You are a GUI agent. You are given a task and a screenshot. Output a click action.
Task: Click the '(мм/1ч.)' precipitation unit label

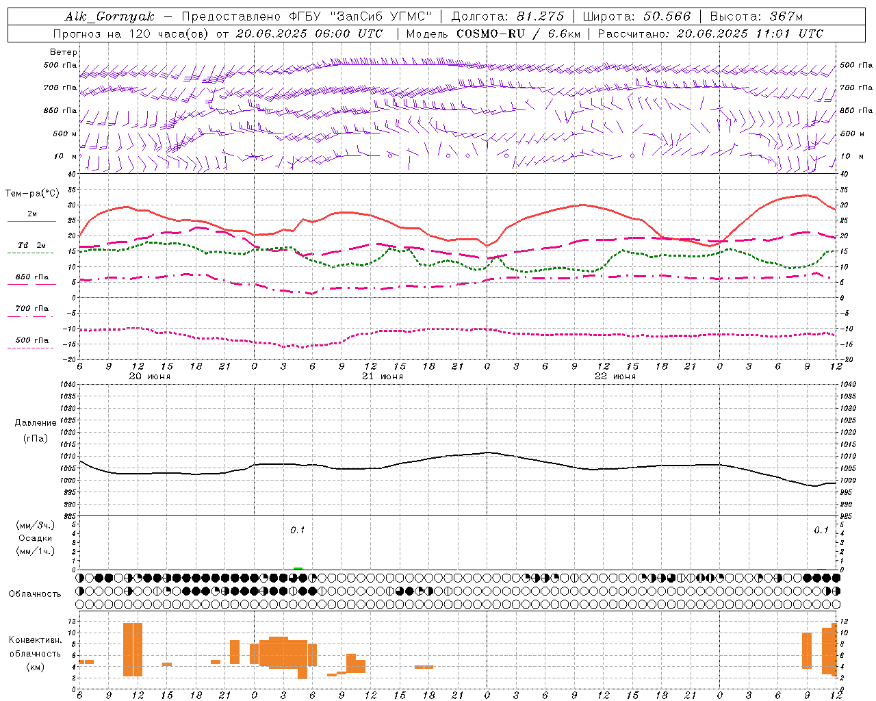click(x=36, y=551)
